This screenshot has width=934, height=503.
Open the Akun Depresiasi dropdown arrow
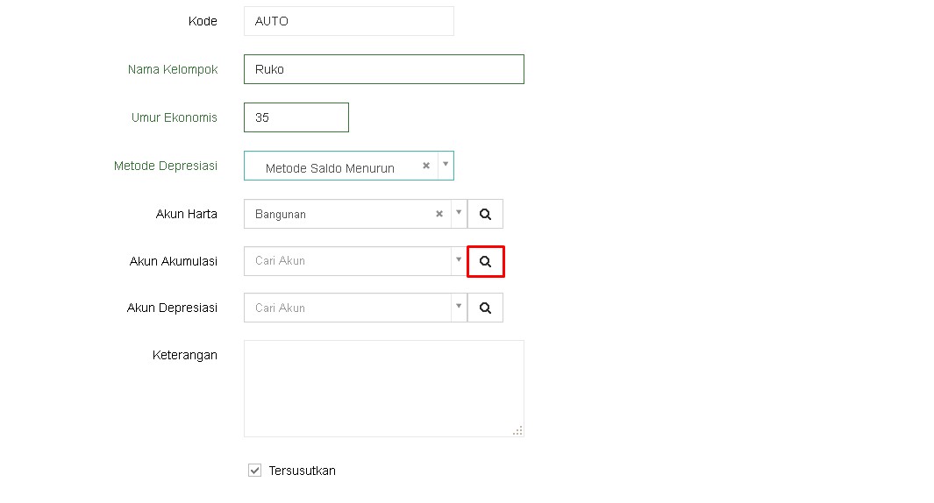pyautogui.click(x=458, y=308)
